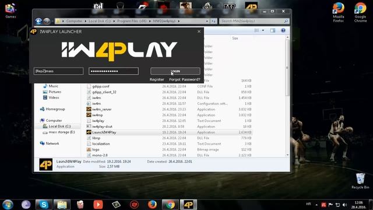Image resolution: width=373 pixels, height=210 pixels.
Task: Select Local Disk (C:) in the breadcrumb
Action: pos(100,21)
